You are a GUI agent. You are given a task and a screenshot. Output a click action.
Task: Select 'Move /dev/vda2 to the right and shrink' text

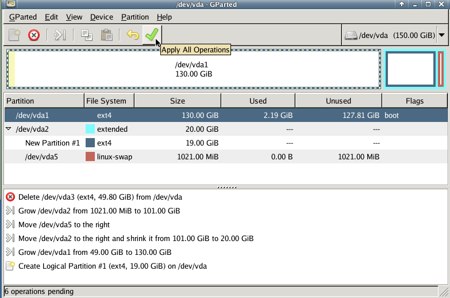point(136,239)
